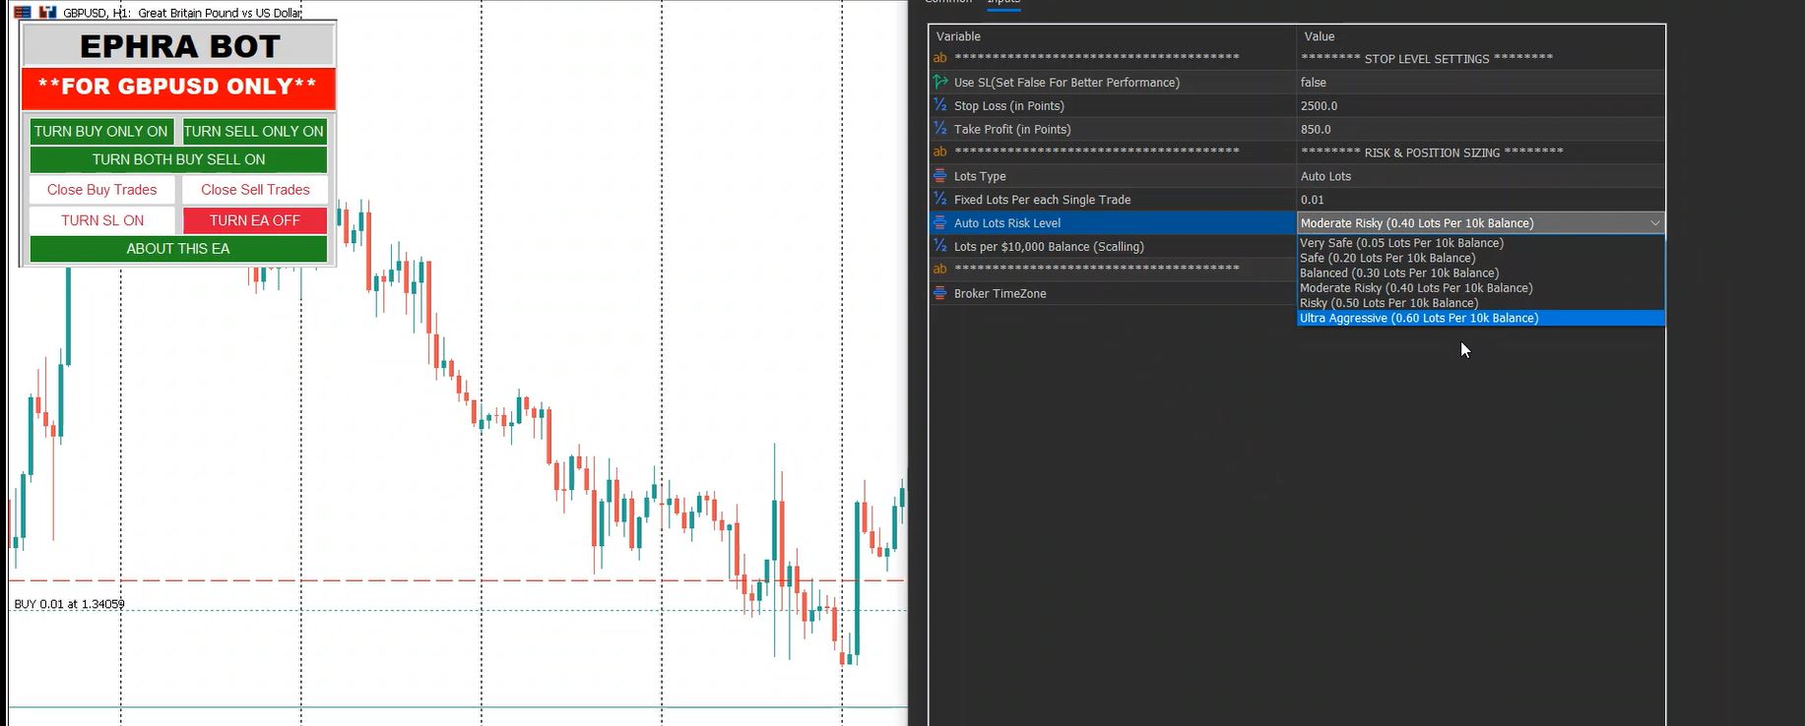Click the Take Profit value 850.0 field

coord(1477,129)
